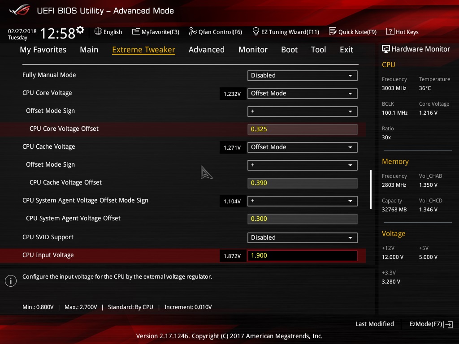Click the CPU Cache Voltage Offset label

pyautogui.click(x=65, y=183)
